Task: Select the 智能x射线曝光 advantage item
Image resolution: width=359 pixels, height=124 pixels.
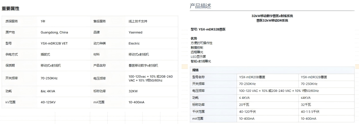Action: (x=201, y=61)
